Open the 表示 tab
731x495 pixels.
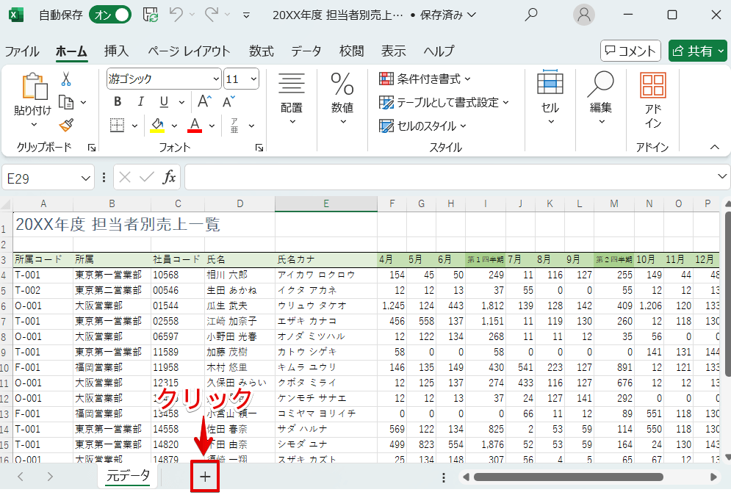pos(394,51)
